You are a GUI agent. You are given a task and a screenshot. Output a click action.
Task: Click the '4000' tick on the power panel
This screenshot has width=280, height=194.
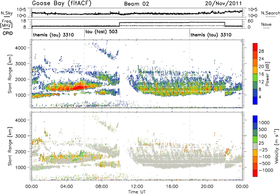tap(21, 48)
